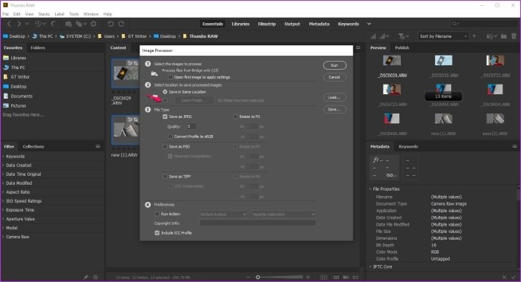Click the Copyright Info text field

click(258, 223)
